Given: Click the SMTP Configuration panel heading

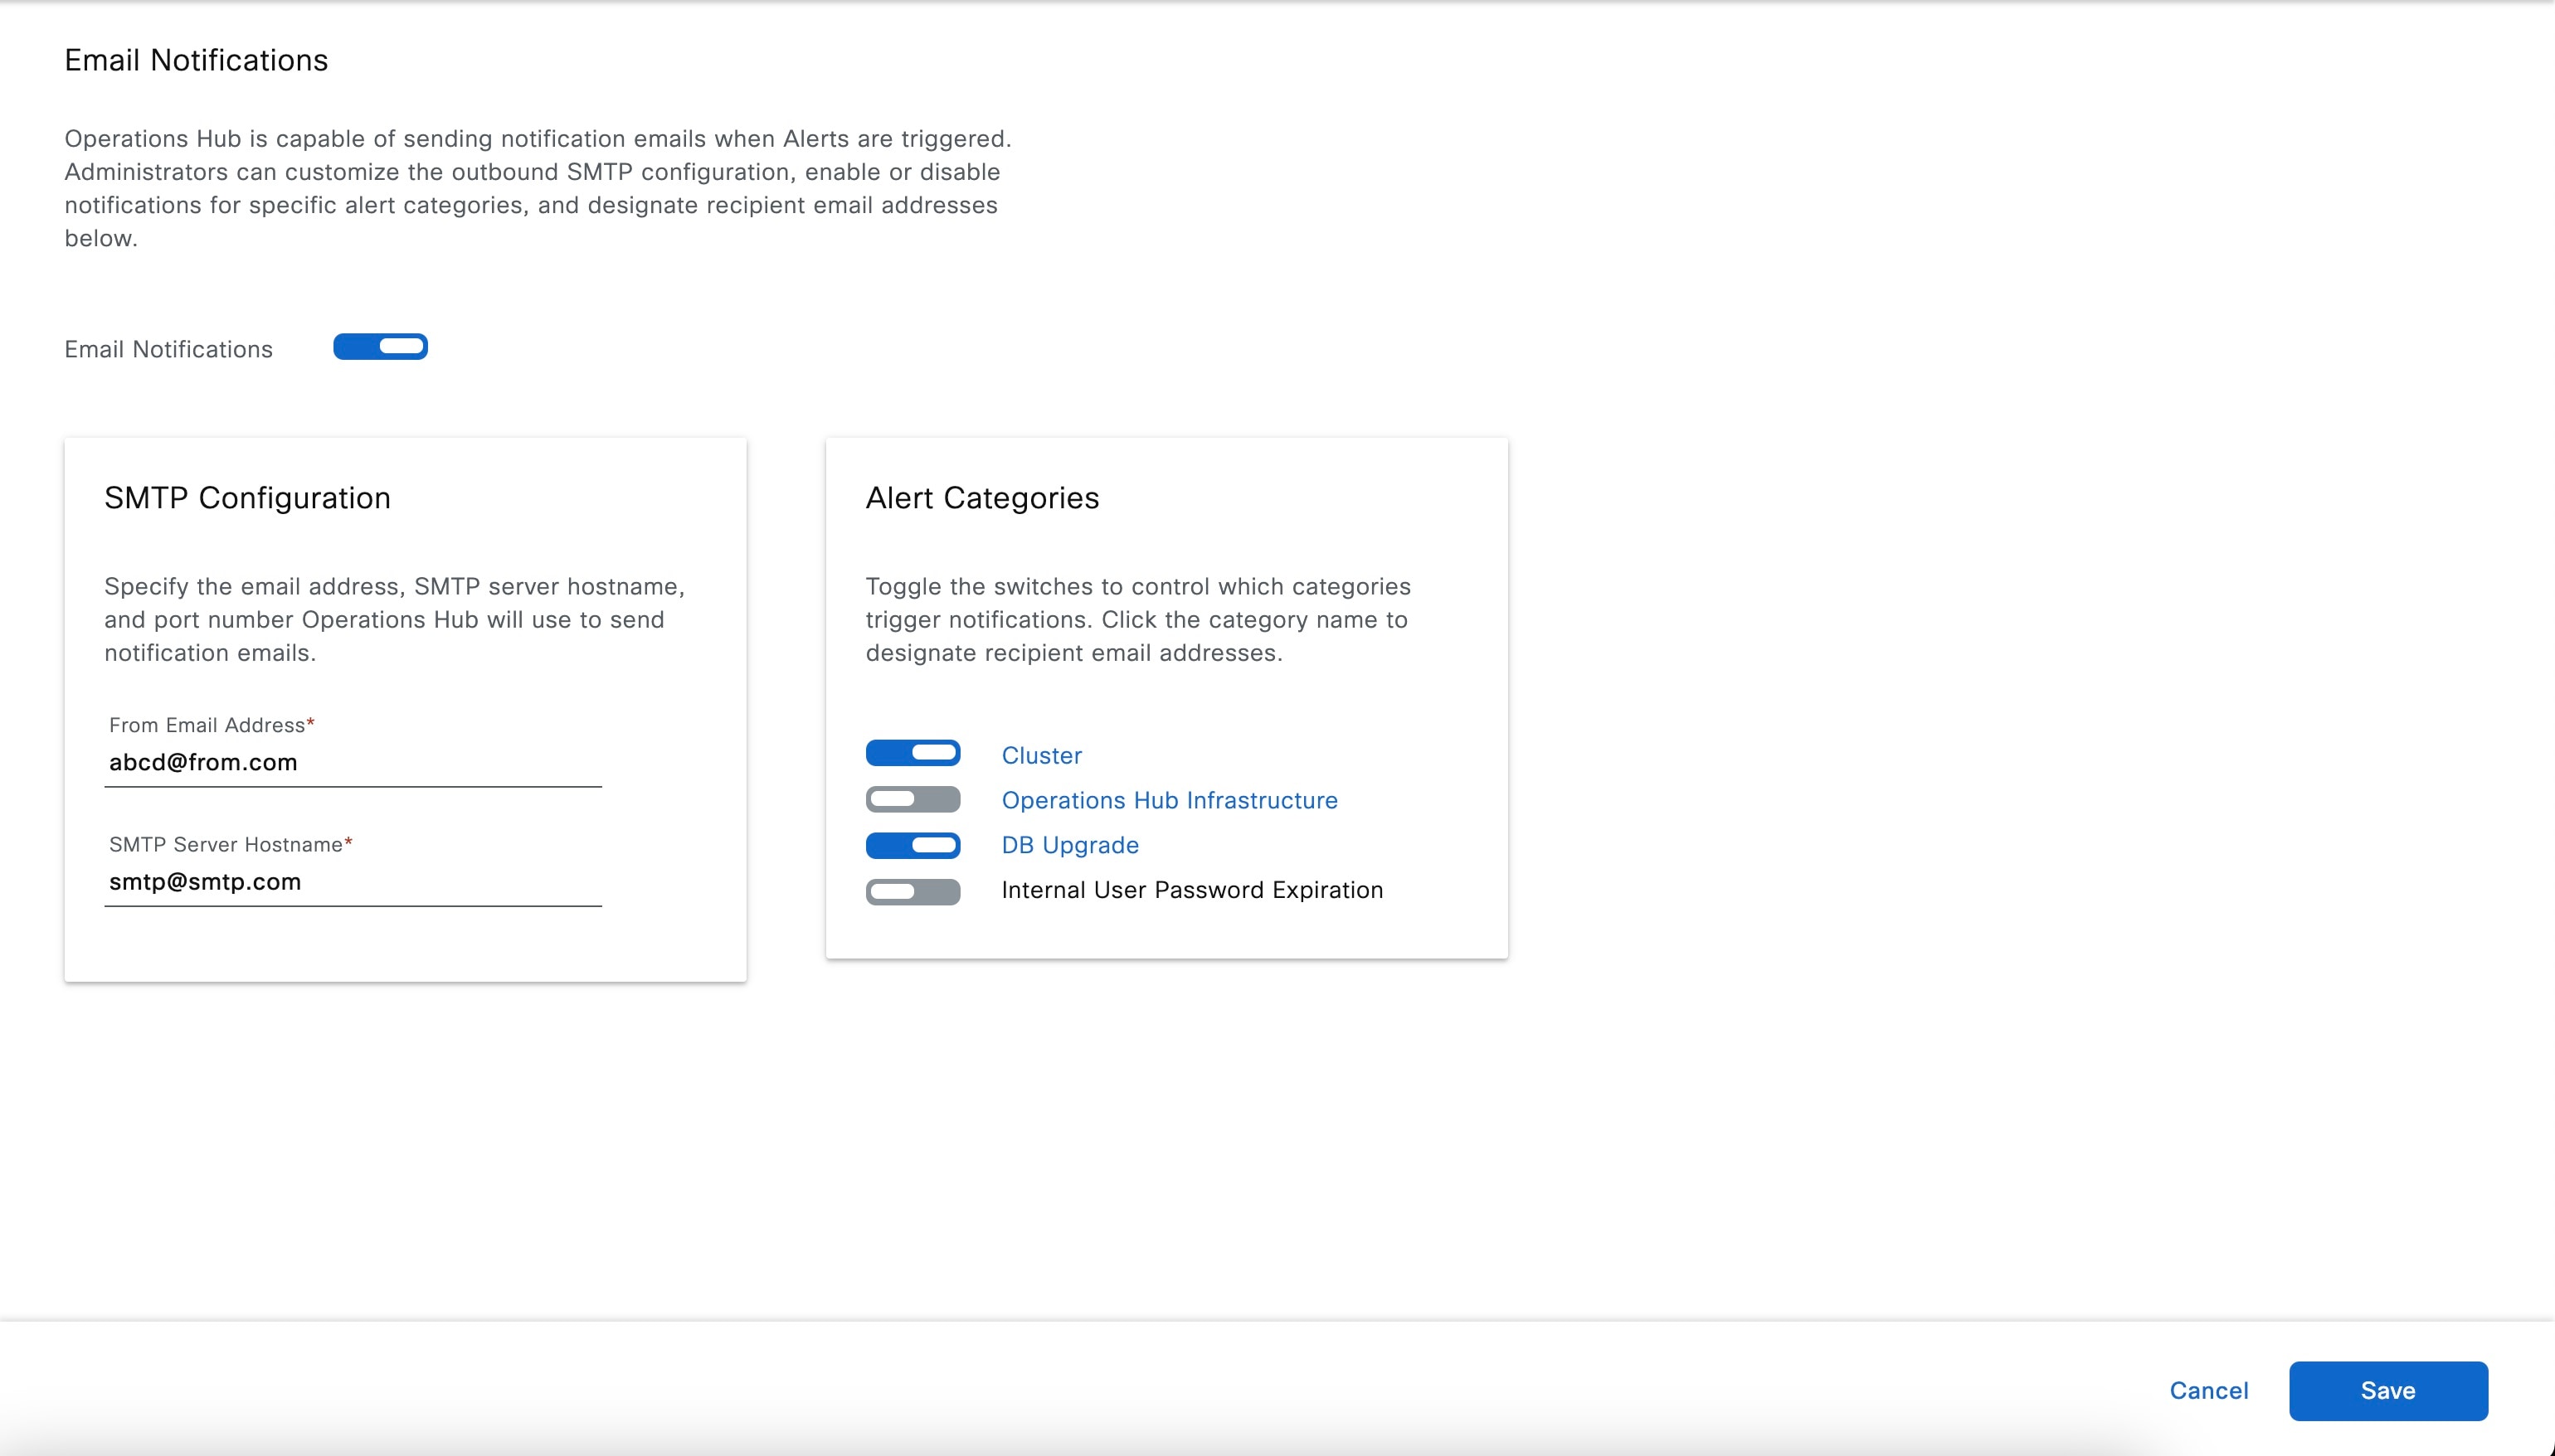Looking at the screenshot, I should pos(247,497).
